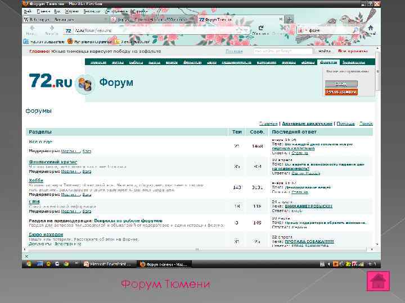Click работа in site navigation bar
Image resolution: width=405 pixels, height=303 pixels.
point(136,62)
